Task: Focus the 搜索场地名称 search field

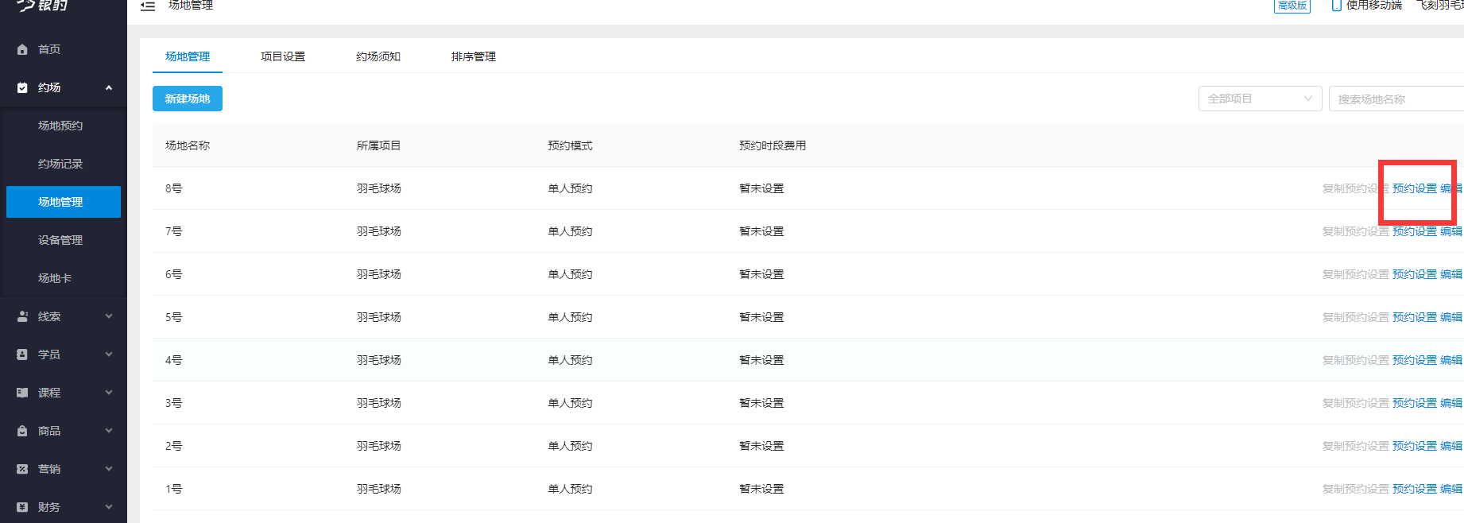Action: (1396, 99)
